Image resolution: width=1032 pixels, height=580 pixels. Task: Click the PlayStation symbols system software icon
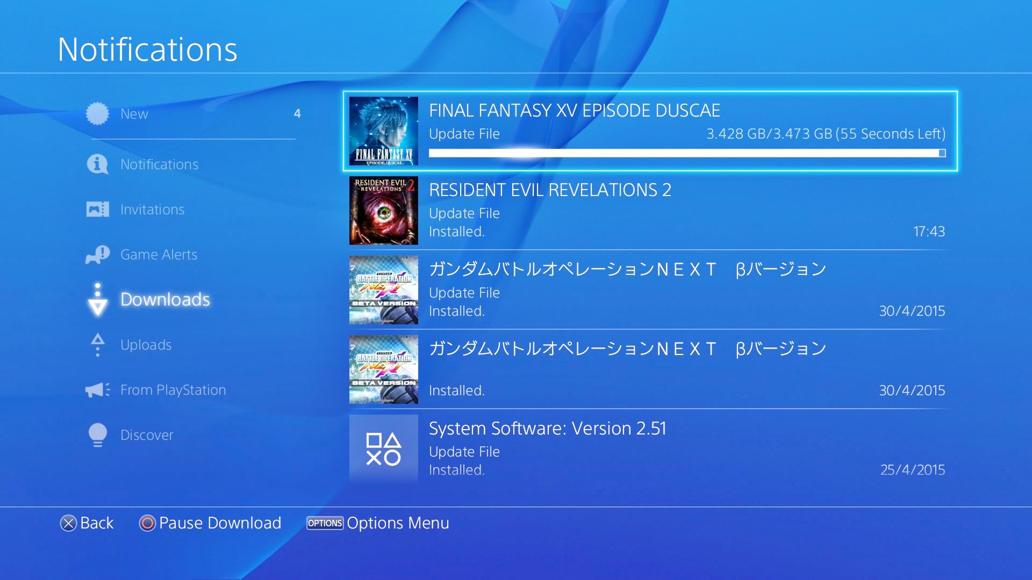[384, 449]
